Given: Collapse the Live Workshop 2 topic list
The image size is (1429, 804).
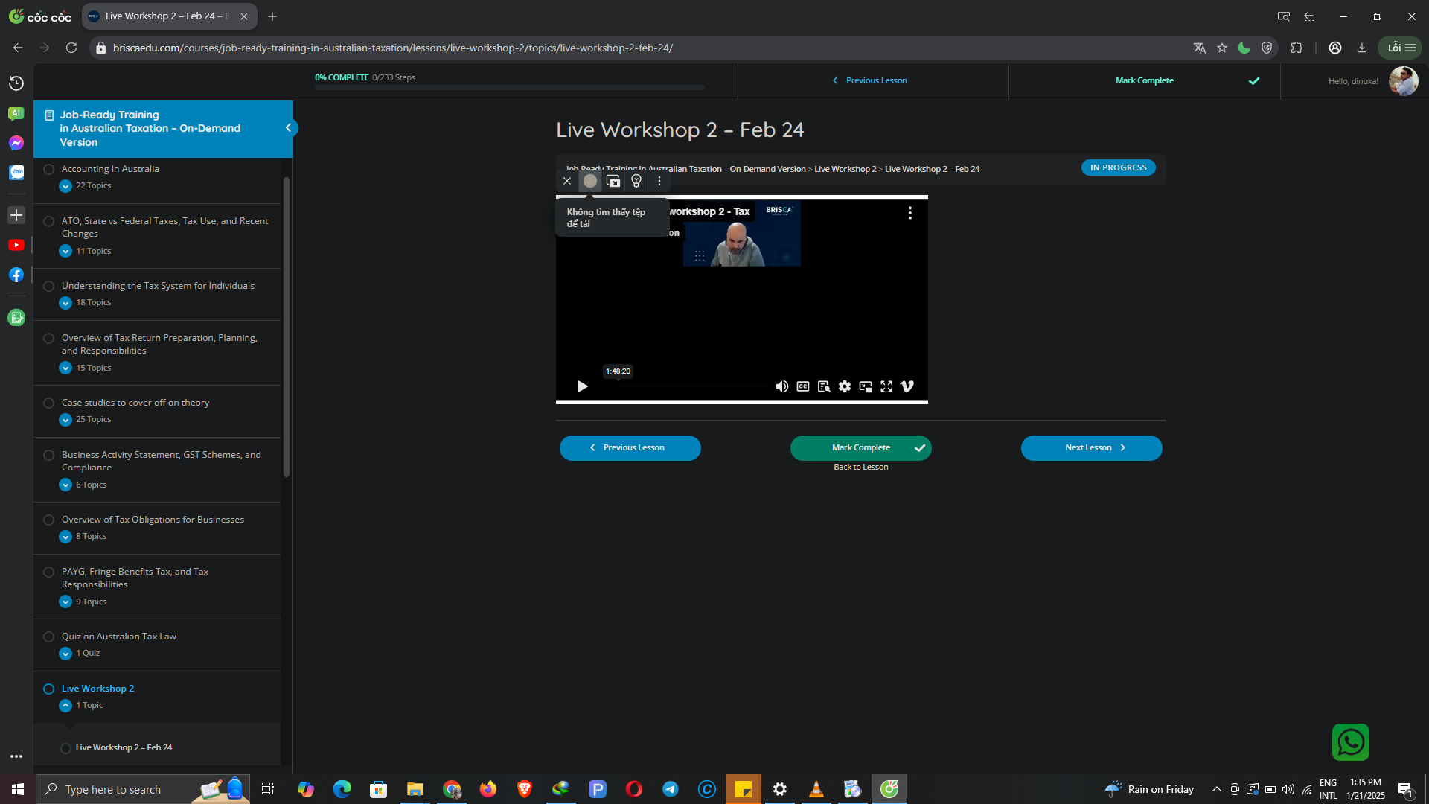Looking at the screenshot, I should 65,706.
